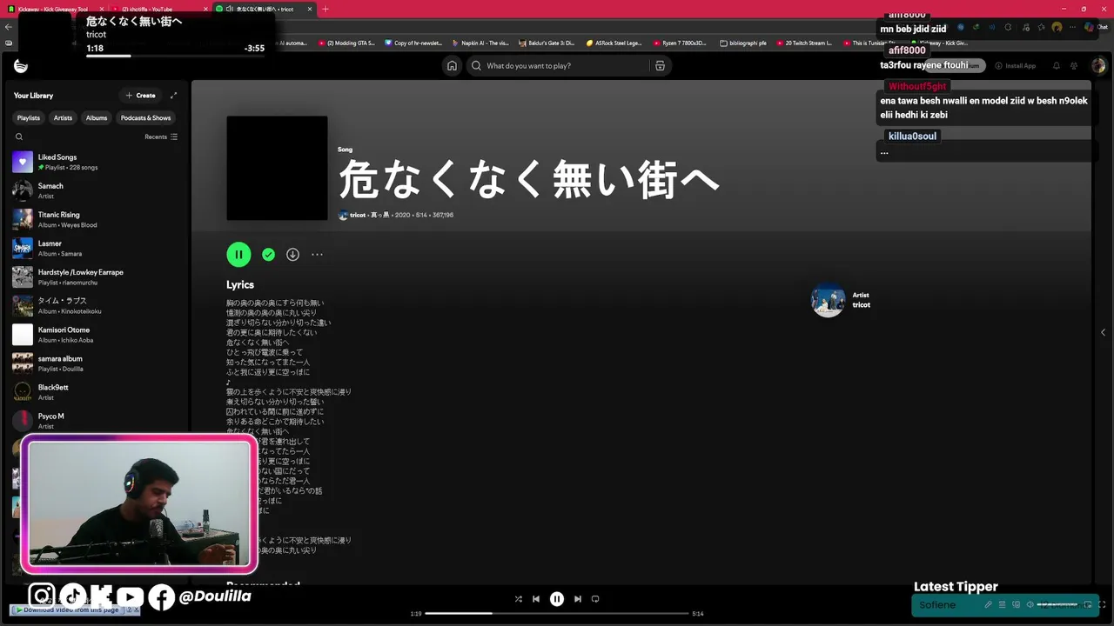Open the Baldur's Gate 3 bookmark
Image resolution: width=1114 pixels, height=626 pixels.
pyautogui.click(x=547, y=43)
